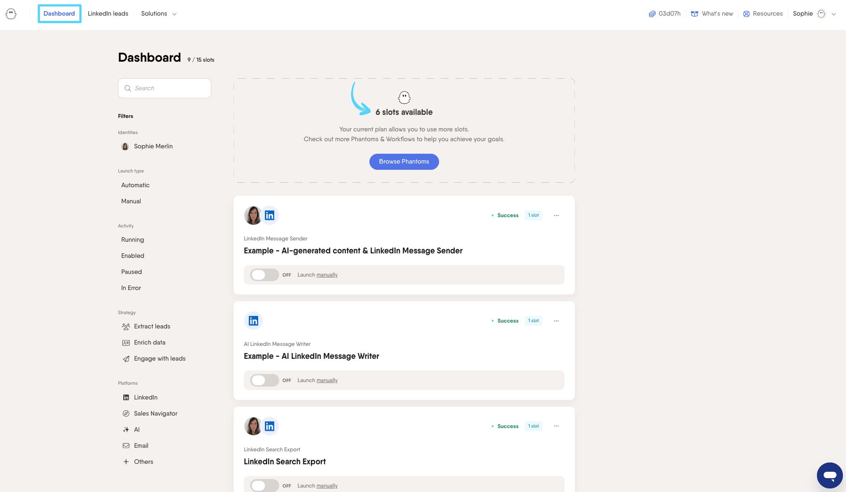The height and width of the screenshot is (492, 846).
Task: Go to the LinkedIn leads tab
Action: [108, 14]
